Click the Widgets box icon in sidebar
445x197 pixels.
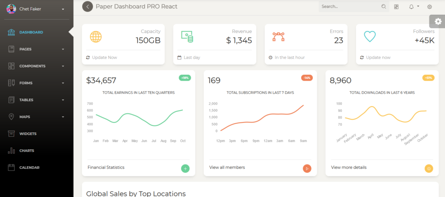11,134
